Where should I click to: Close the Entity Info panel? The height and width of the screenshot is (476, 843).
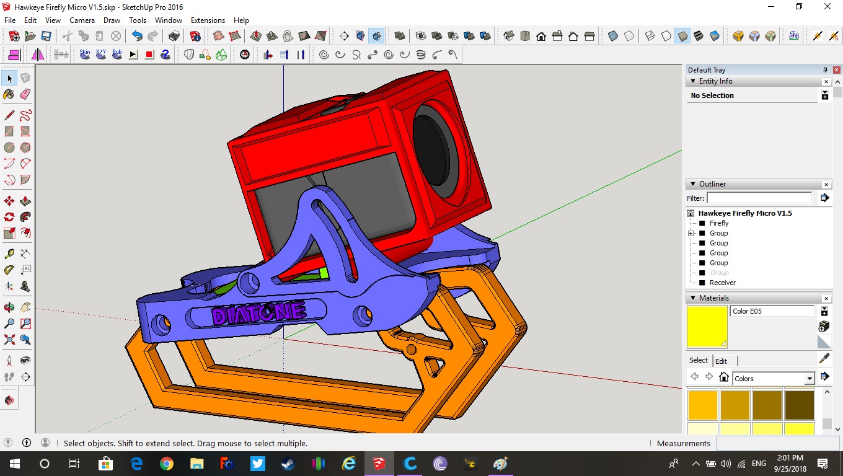pos(826,82)
